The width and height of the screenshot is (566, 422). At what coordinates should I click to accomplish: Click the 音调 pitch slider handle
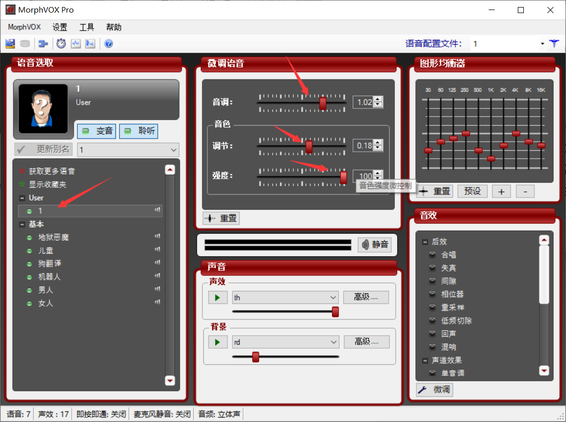tap(323, 103)
